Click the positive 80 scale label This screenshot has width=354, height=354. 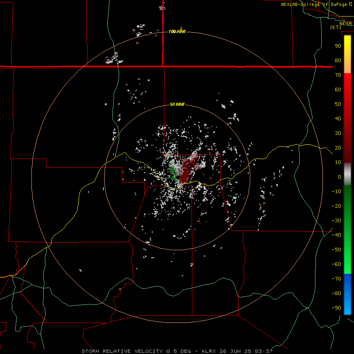338,61
